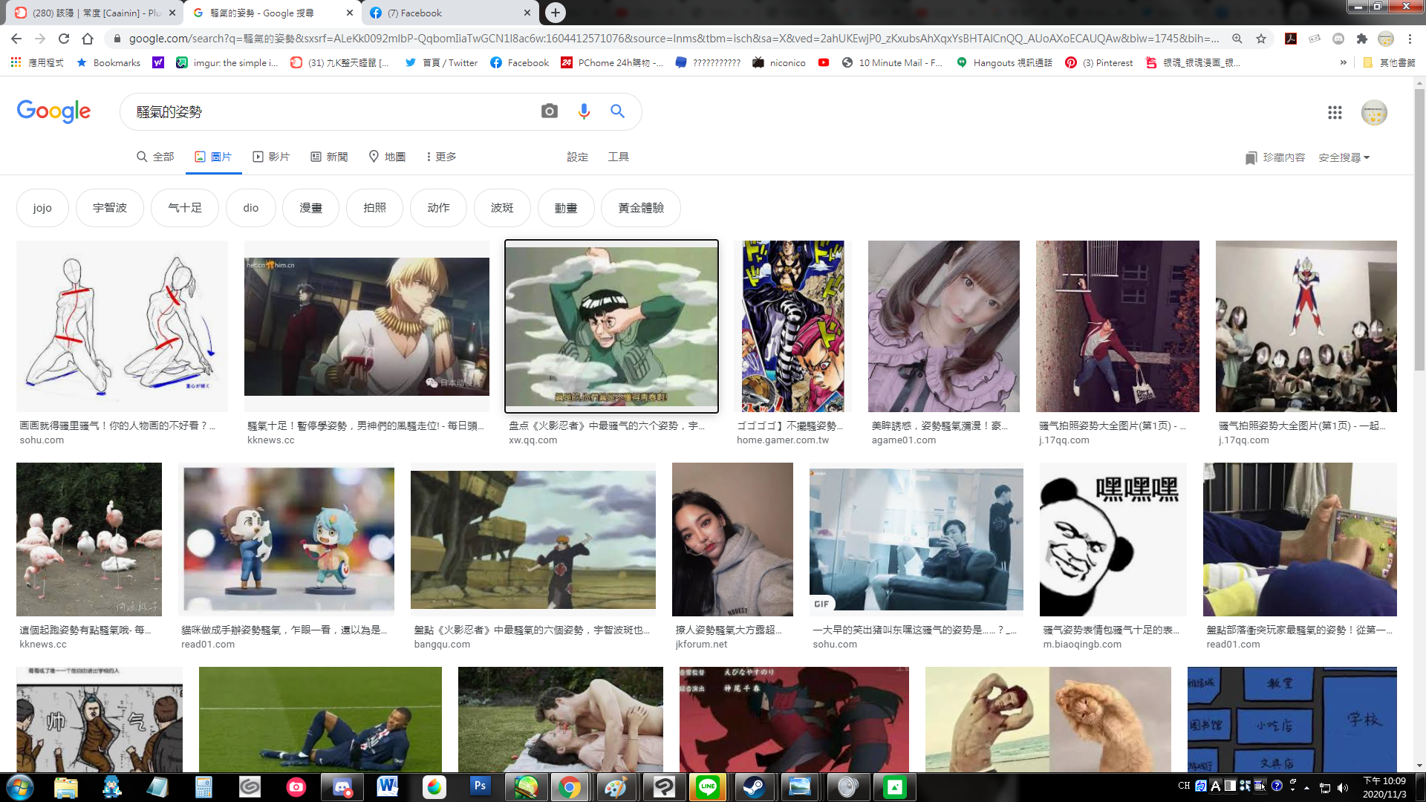Open the panda 嘿嘿嘿 meme image
Screen dimensions: 1426x802
[1113, 539]
